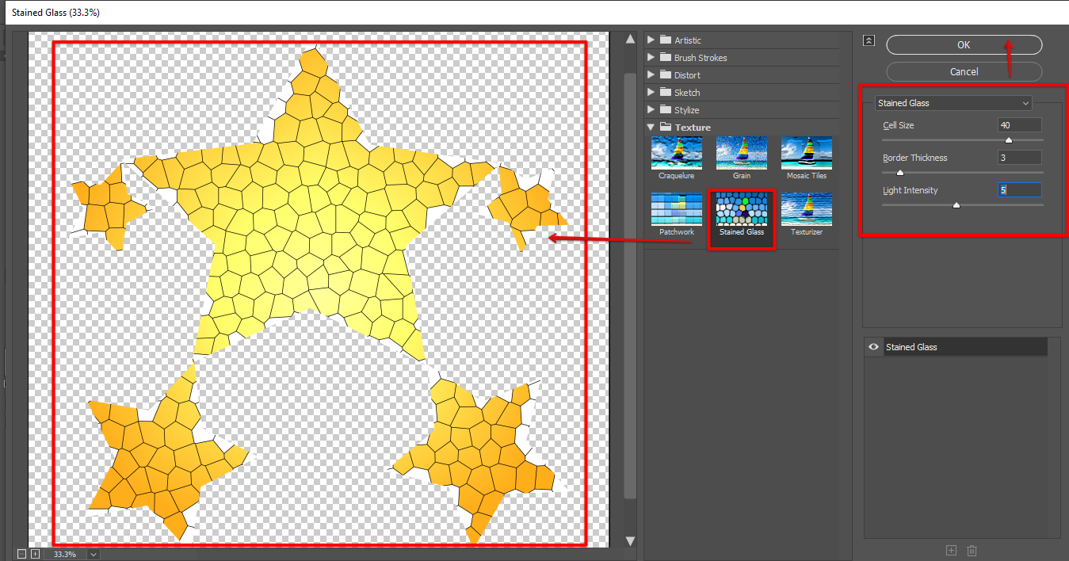Image resolution: width=1069 pixels, height=561 pixels.
Task: Click the zoom in plus button
Action: [35, 554]
